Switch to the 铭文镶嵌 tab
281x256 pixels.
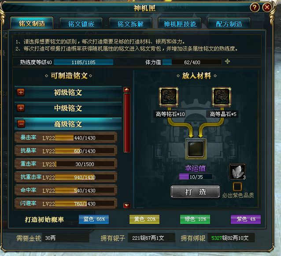pos(81,24)
